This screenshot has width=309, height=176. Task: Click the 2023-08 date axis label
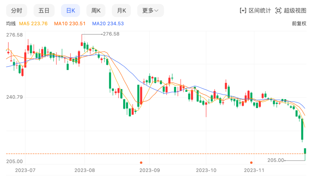(x=85, y=170)
